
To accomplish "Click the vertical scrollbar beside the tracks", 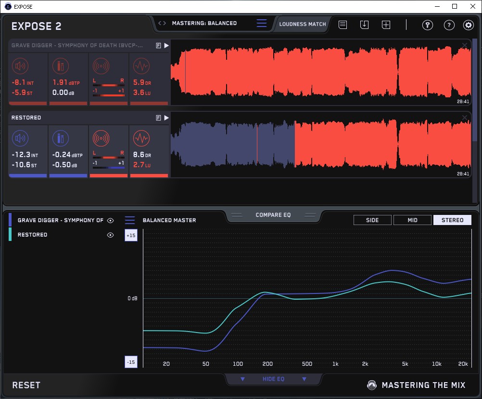I will click(x=475, y=90).
